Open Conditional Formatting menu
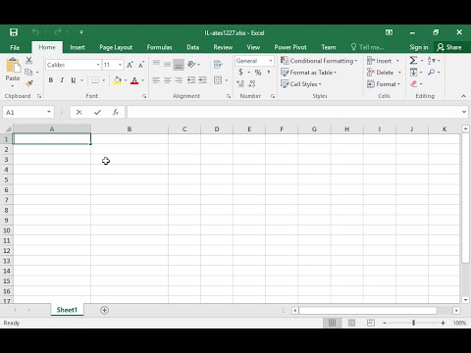This screenshot has width=471, height=353. pyautogui.click(x=319, y=61)
